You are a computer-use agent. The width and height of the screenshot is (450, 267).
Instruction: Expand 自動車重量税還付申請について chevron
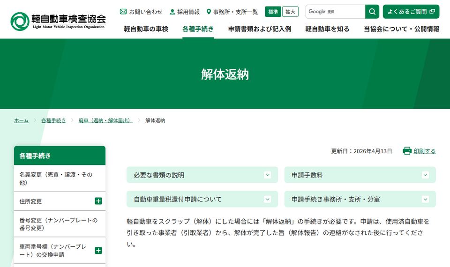268,199
